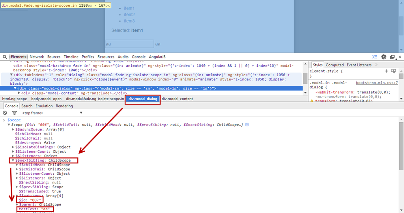Select div.modal-dialog breadcrumb
This screenshot has width=404, height=213.
pos(143,99)
